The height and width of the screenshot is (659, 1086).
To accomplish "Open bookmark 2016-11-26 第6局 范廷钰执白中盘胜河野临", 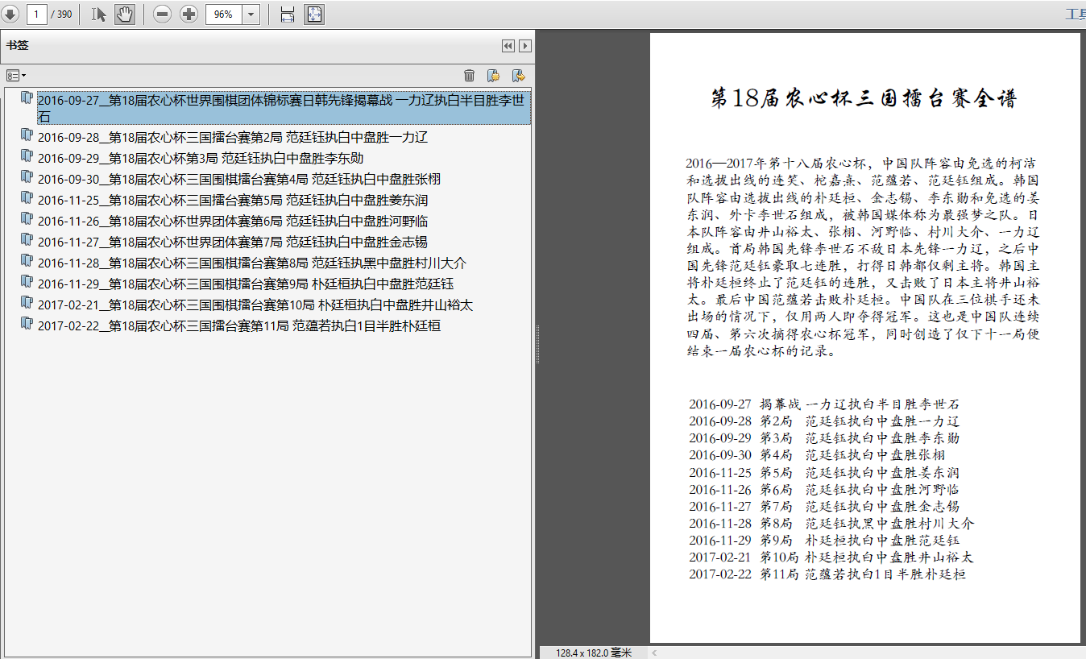I will (233, 221).
